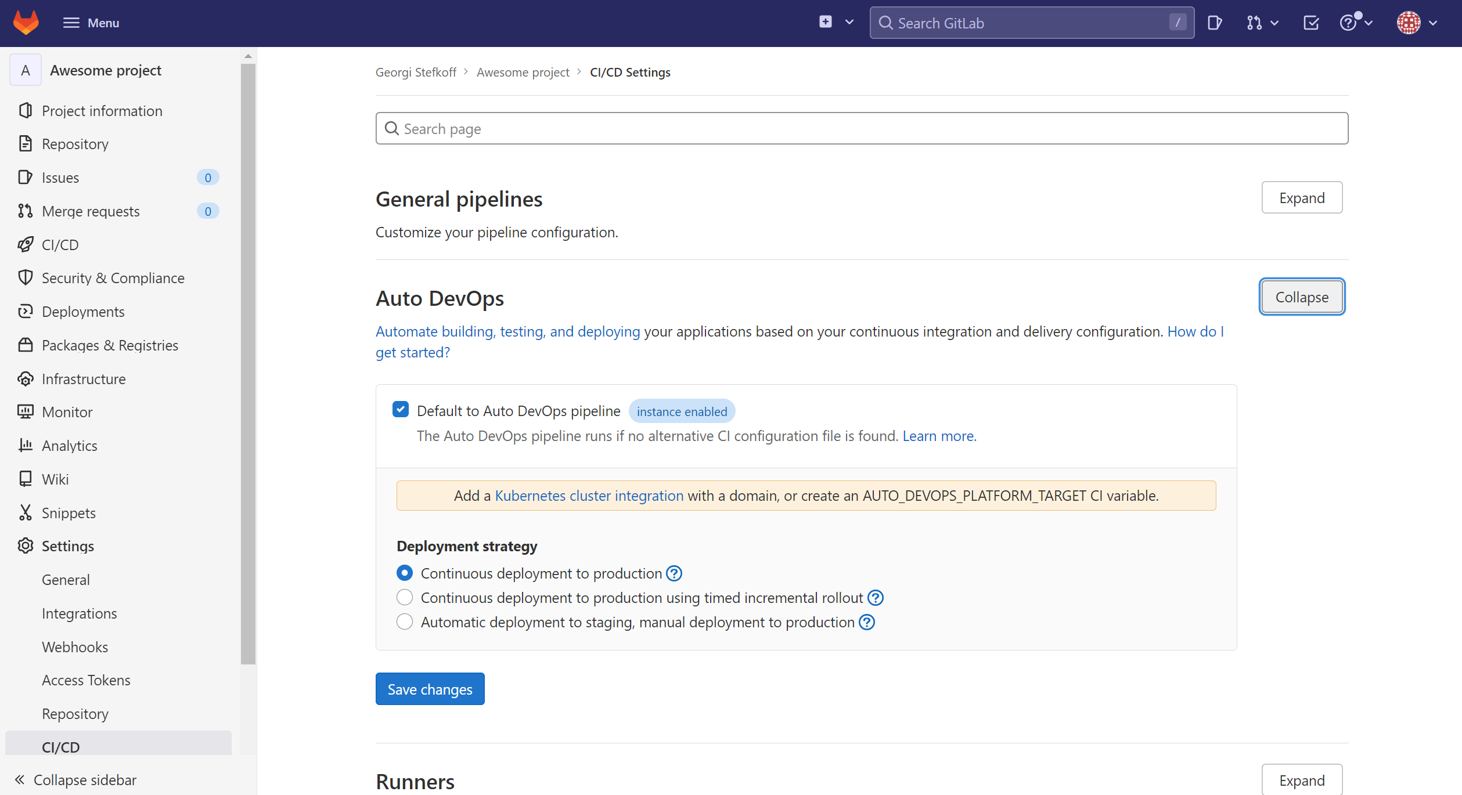Open the Monitor sidebar icon
The image size is (1462, 795).
[25, 411]
